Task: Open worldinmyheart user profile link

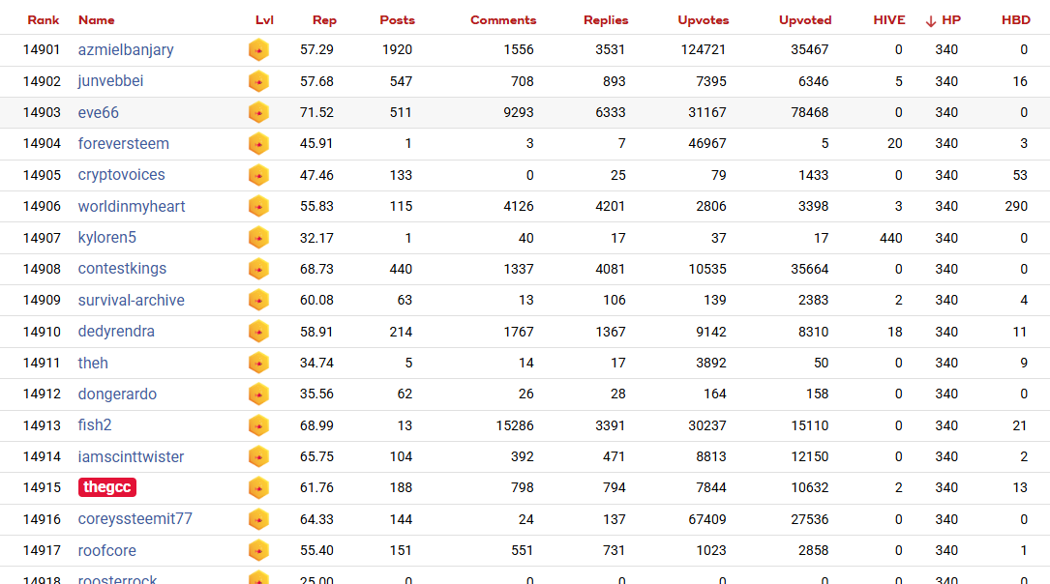Action: (x=132, y=207)
